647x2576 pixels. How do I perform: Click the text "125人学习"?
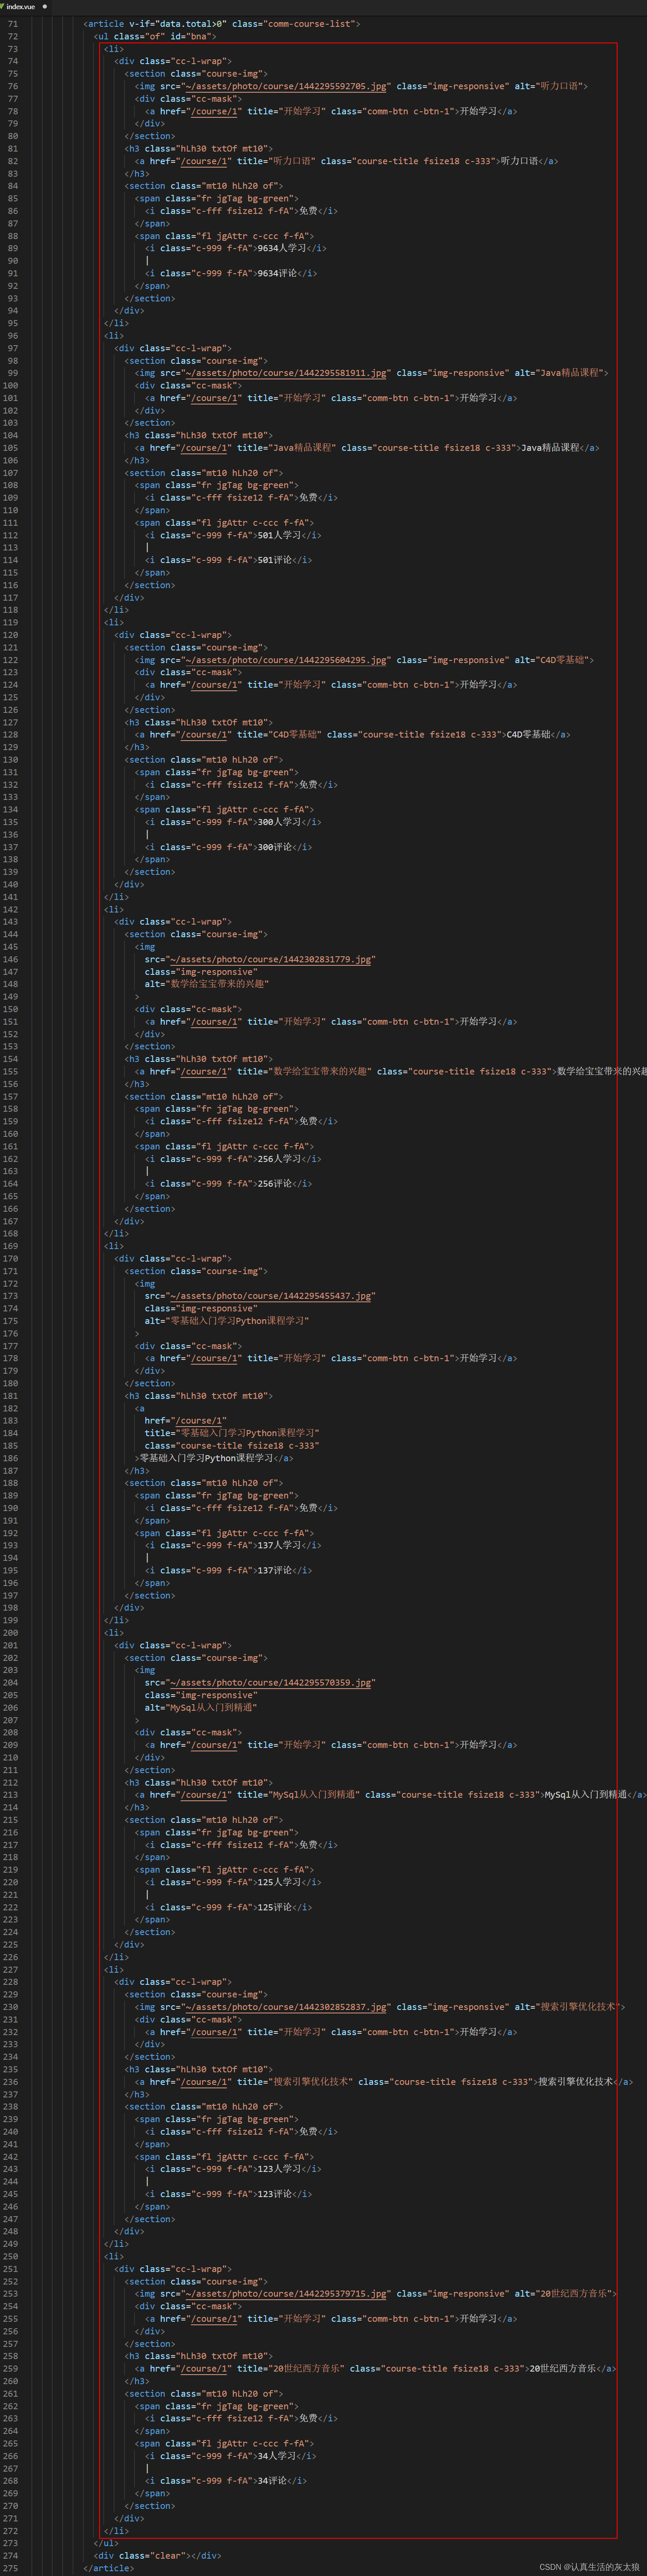coord(279,1882)
